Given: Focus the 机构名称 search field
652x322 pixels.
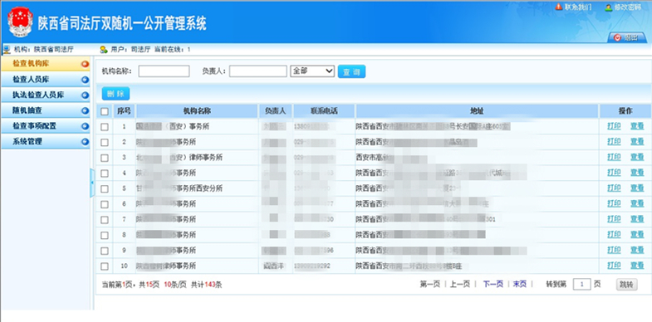Looking at the screenshot, I should (x=164, y=71).
